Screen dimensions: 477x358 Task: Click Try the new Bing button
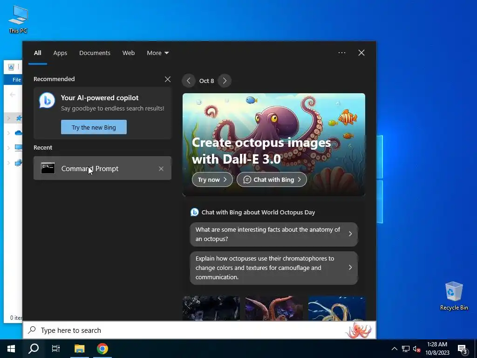[94, 127]
